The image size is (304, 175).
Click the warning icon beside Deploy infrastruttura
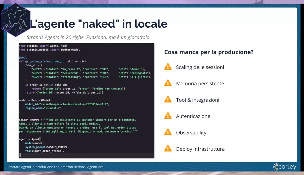pos(168,149)
